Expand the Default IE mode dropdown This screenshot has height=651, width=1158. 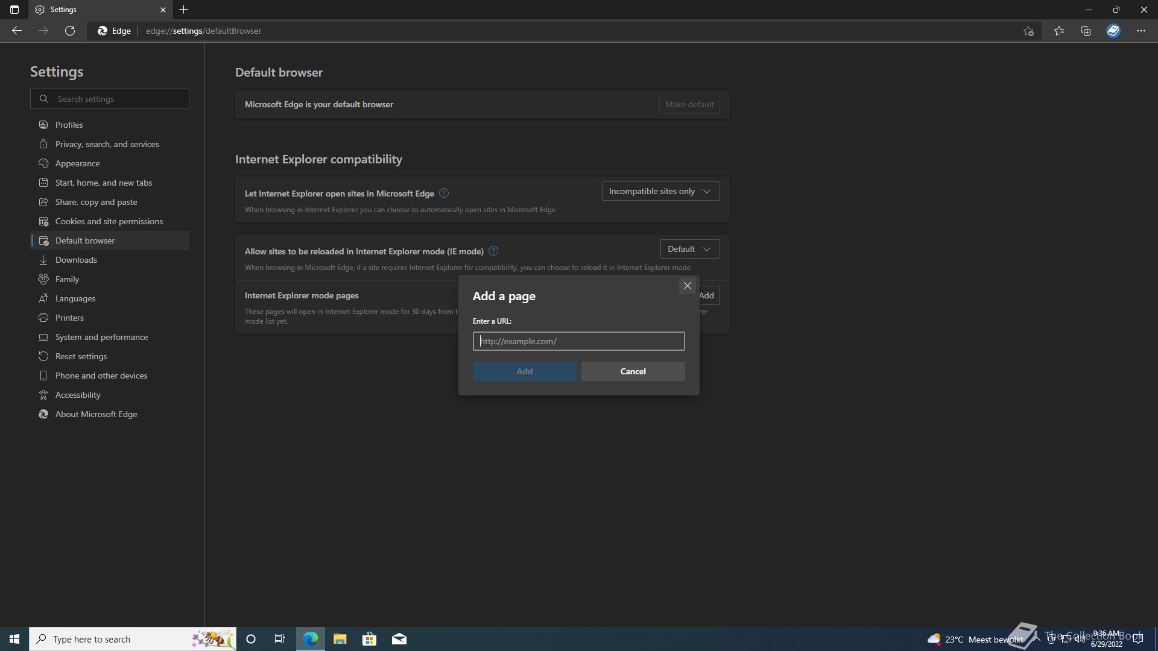[689, 249]
